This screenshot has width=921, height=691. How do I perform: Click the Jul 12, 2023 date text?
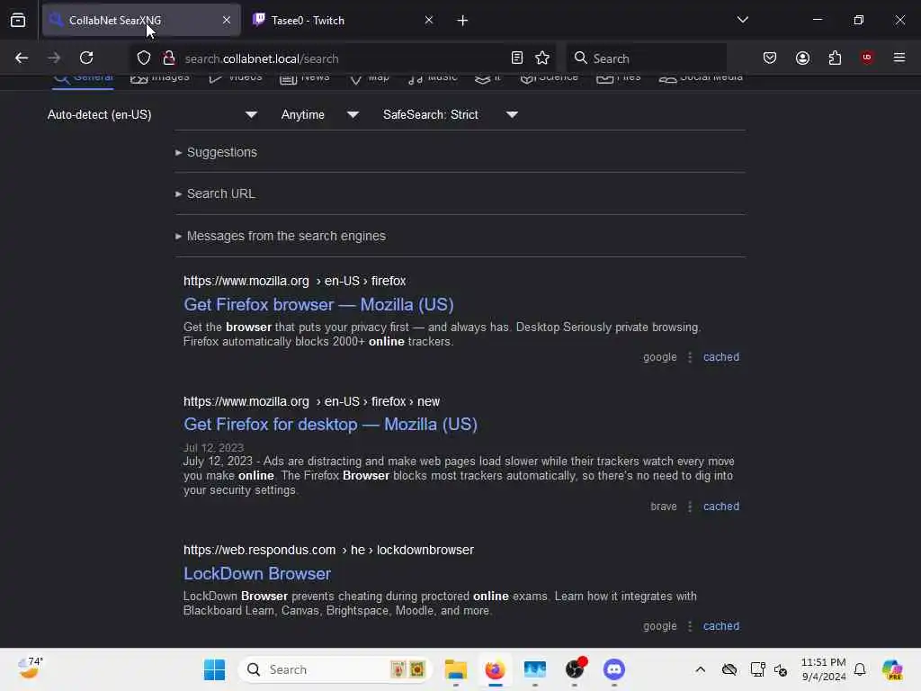(213, 448)
